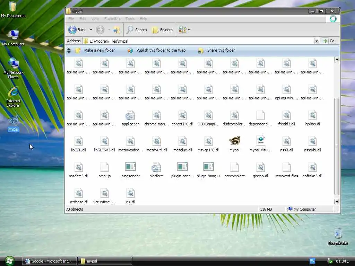Go up one folder level
The width and height of the screenshot is (355, 266).
point(117,30)
